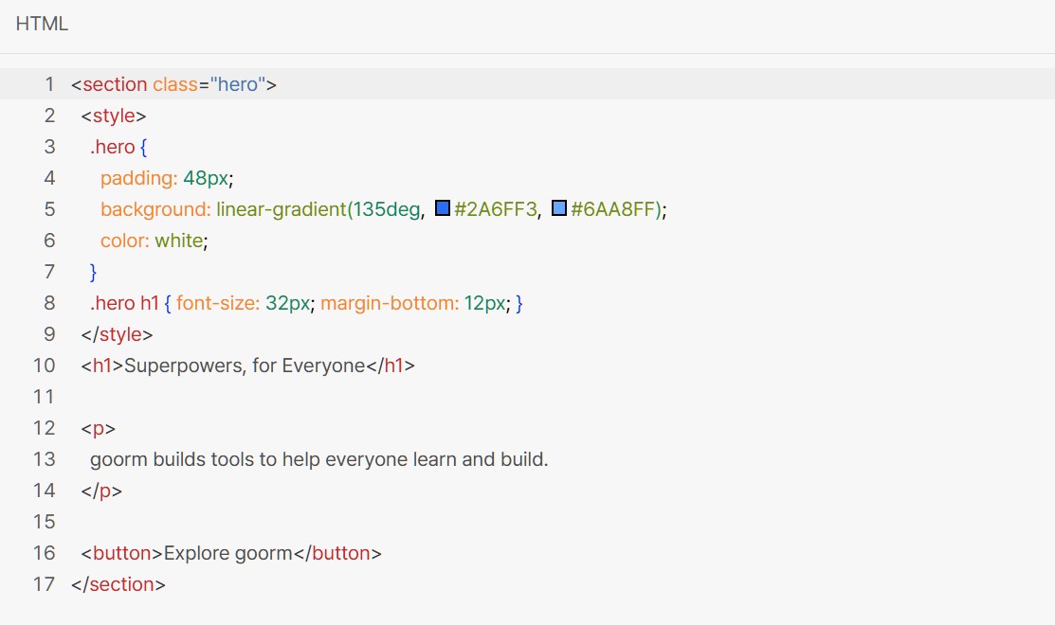
Task: Click the .hero selector on line 3
Action: tap(113, 147)
